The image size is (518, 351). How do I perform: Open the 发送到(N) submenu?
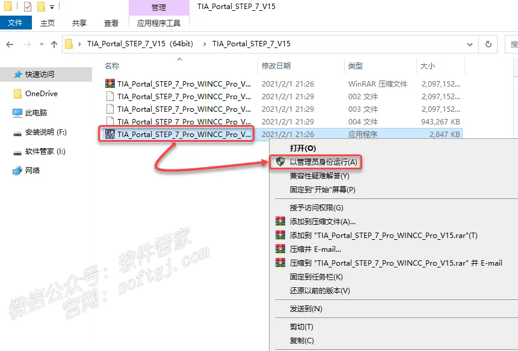point(306,309)
